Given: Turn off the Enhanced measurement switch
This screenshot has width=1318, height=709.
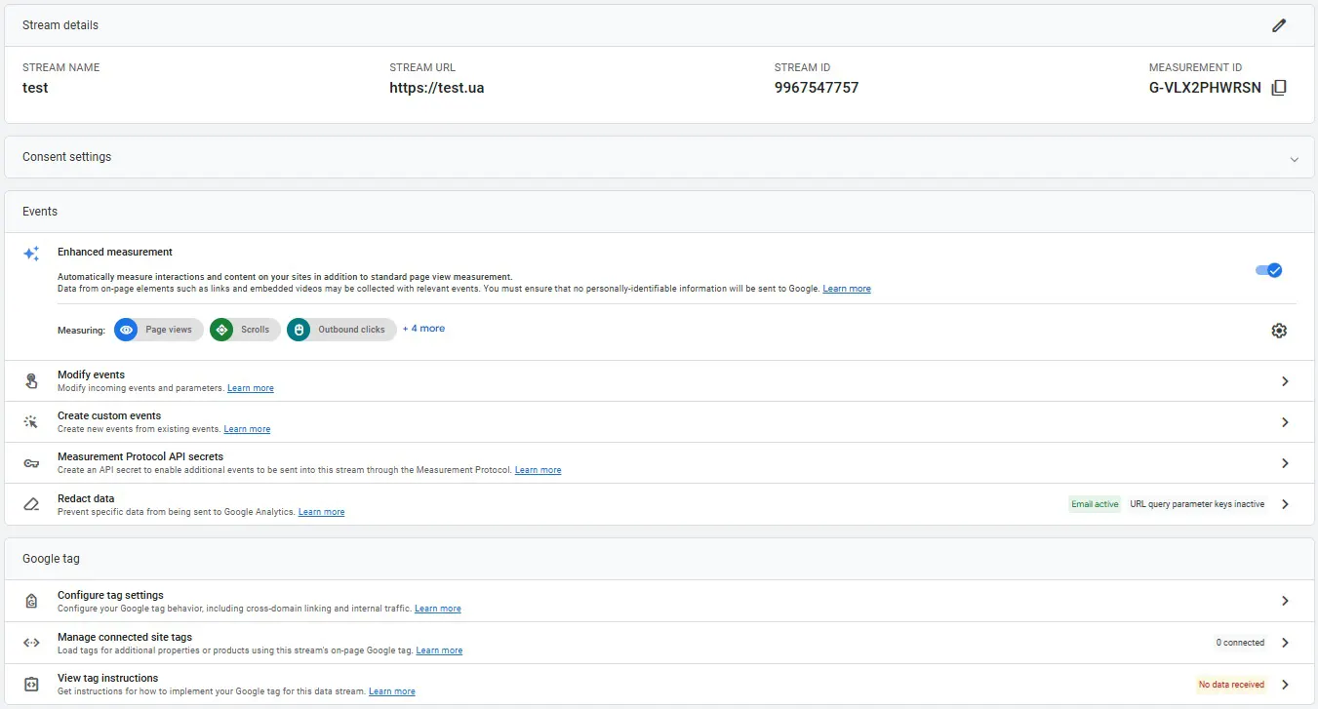Looking at the screenshot, I should point(1268,270).
